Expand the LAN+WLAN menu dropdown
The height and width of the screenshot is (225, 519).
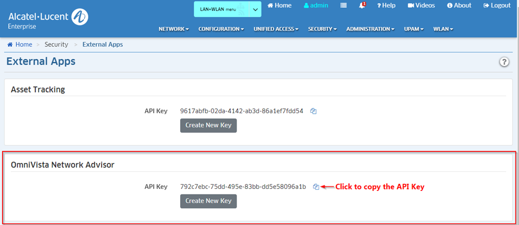click(x=227, y=9)
